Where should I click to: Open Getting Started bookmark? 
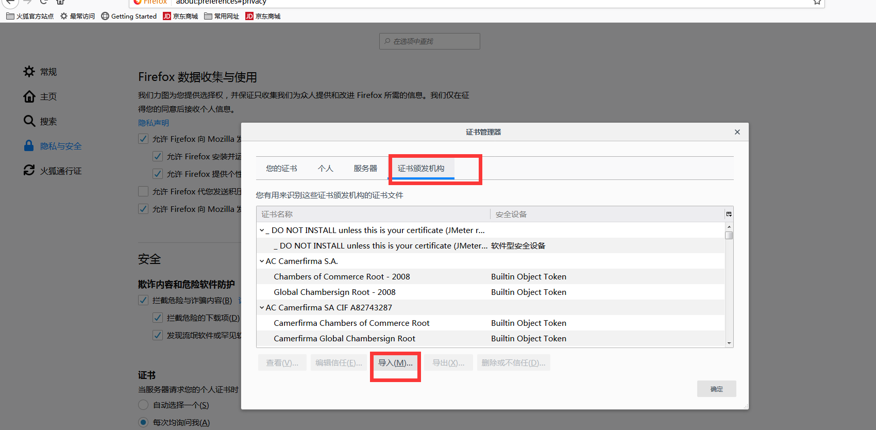point(129,16)
